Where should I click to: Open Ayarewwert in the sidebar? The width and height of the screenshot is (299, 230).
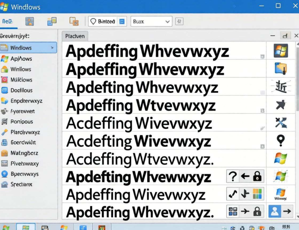click(x=23, y=111)
